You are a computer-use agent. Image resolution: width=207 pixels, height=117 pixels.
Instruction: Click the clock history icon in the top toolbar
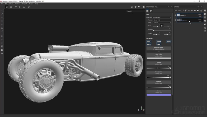click(x=29, y=7)
